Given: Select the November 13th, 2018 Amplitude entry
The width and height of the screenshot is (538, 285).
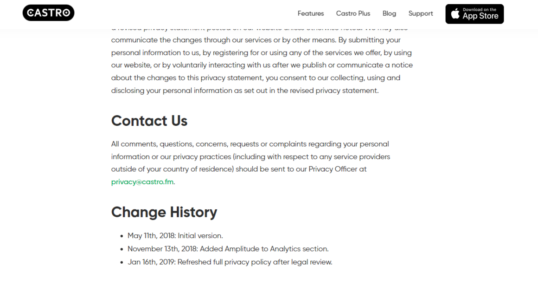Looking at the screenshot, I should (228, 249).
